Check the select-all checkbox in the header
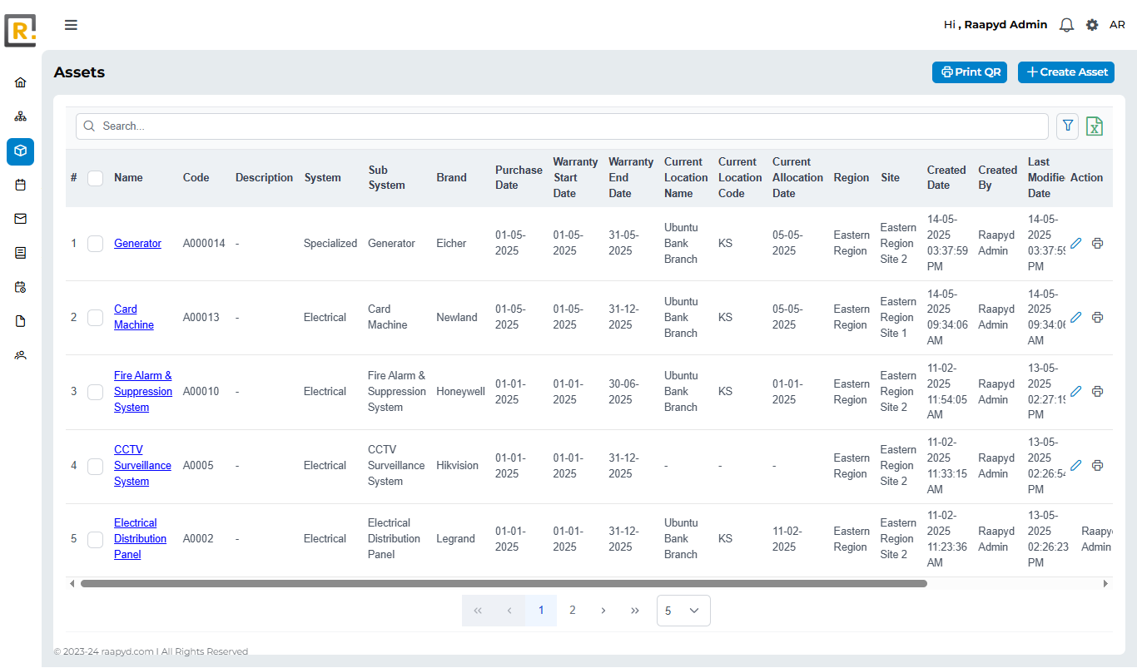 click(x=95, y=177)
